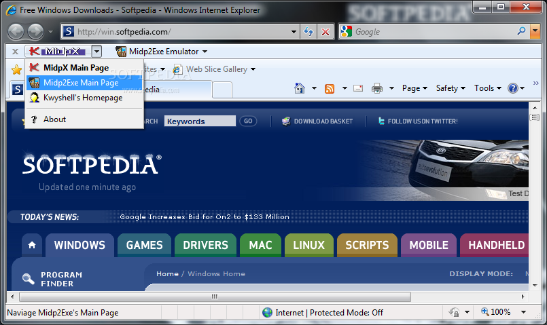Open the Google On2 bid news headline
This screenshot has width=547, height=325.
point(205,216)
